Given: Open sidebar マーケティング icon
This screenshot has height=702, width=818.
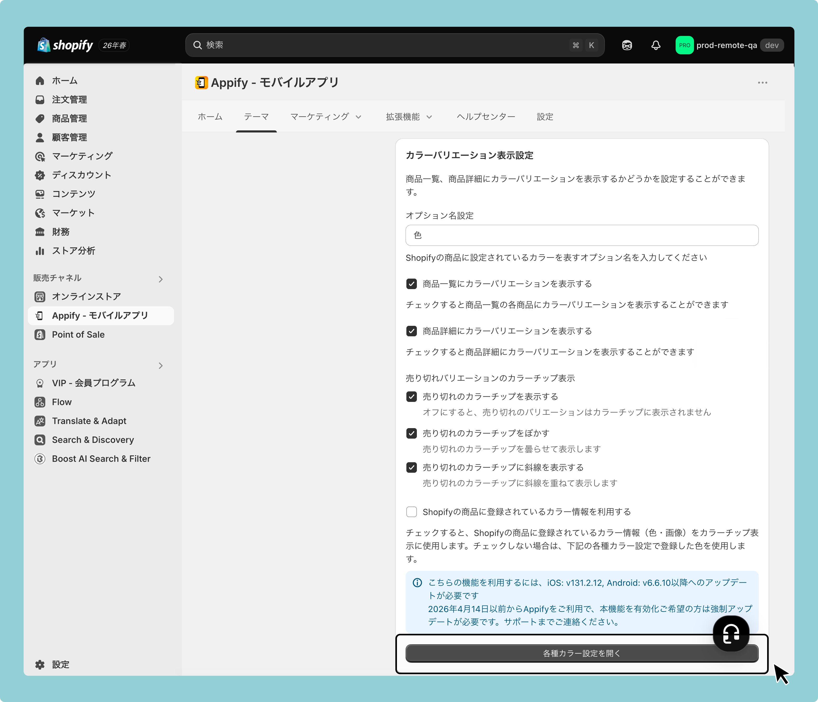Looking at the screenshot, I should tap(40, 156).
